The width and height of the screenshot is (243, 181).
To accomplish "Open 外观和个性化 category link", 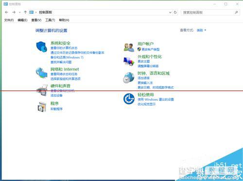I will tap(150, 56).
